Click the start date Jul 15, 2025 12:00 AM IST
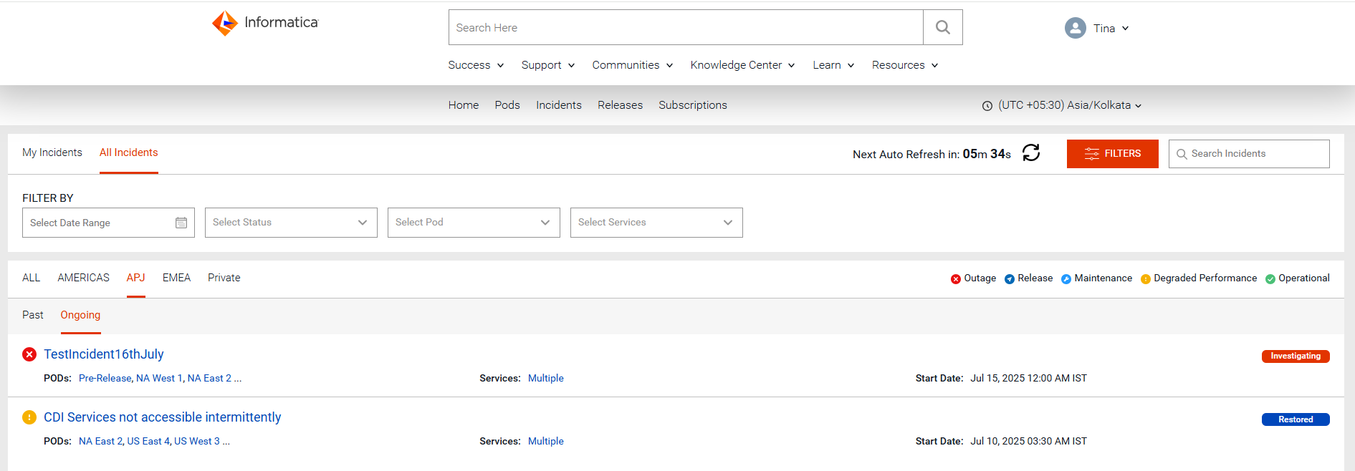This screenshot has height=471, width=1355. pos(1028,378)
